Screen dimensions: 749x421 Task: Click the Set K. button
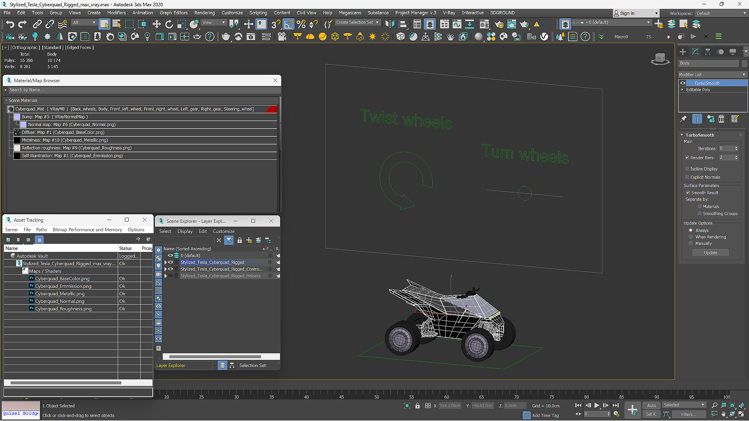(651, 414)
